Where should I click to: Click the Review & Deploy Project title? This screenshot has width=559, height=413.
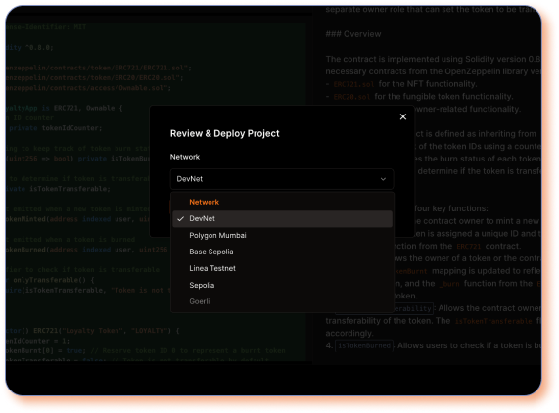(224, 134)
